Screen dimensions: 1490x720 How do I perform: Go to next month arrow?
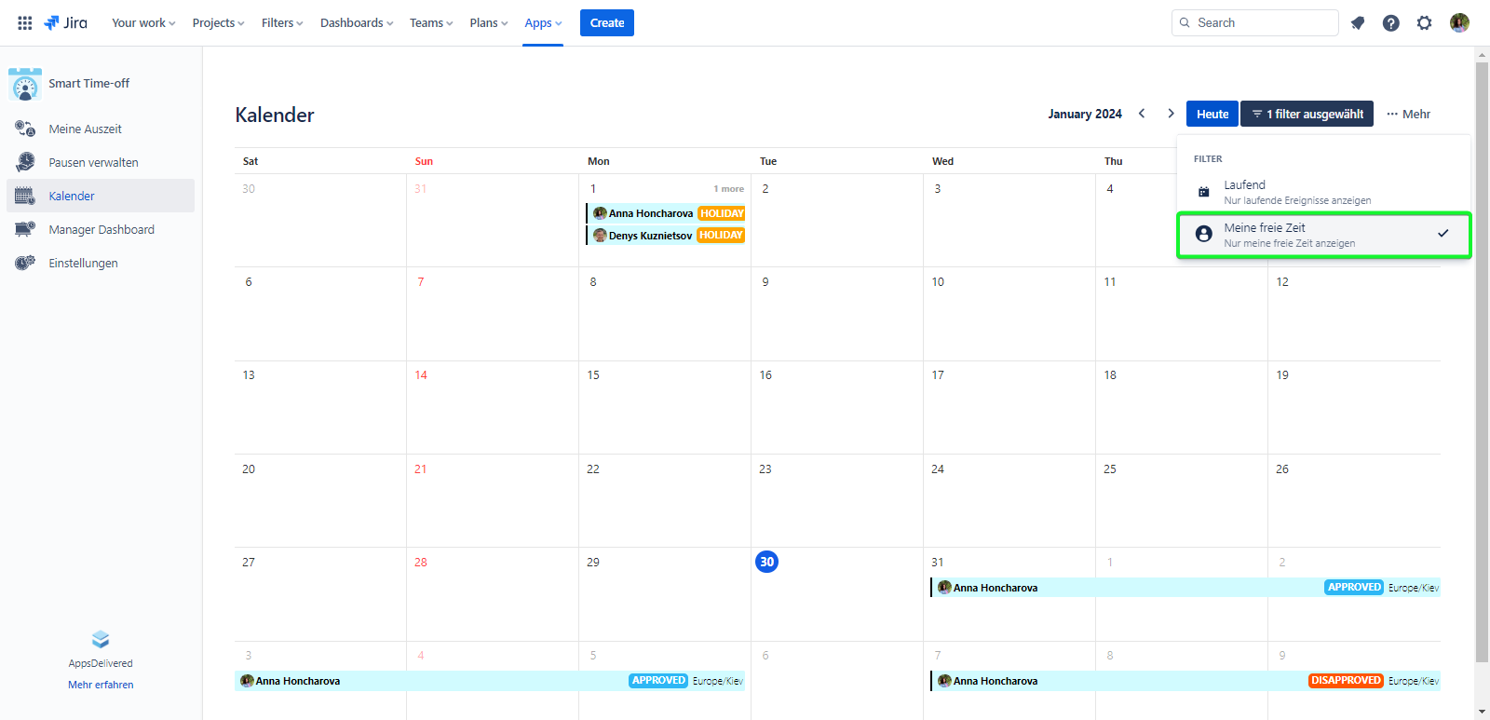[x=1171, y=114]
